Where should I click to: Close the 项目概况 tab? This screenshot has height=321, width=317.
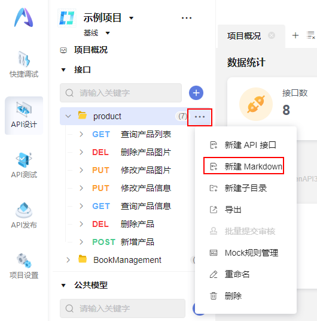coord(272,35)
